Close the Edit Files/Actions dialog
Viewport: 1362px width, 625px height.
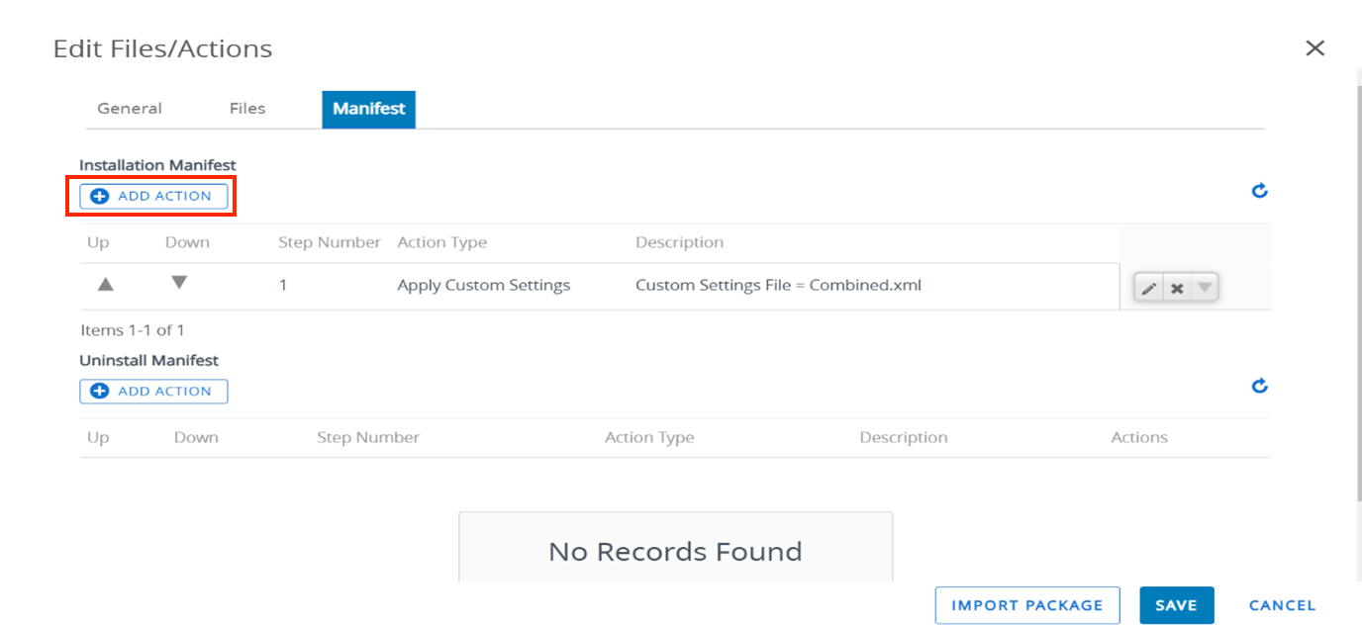[x=1314, y=48]
